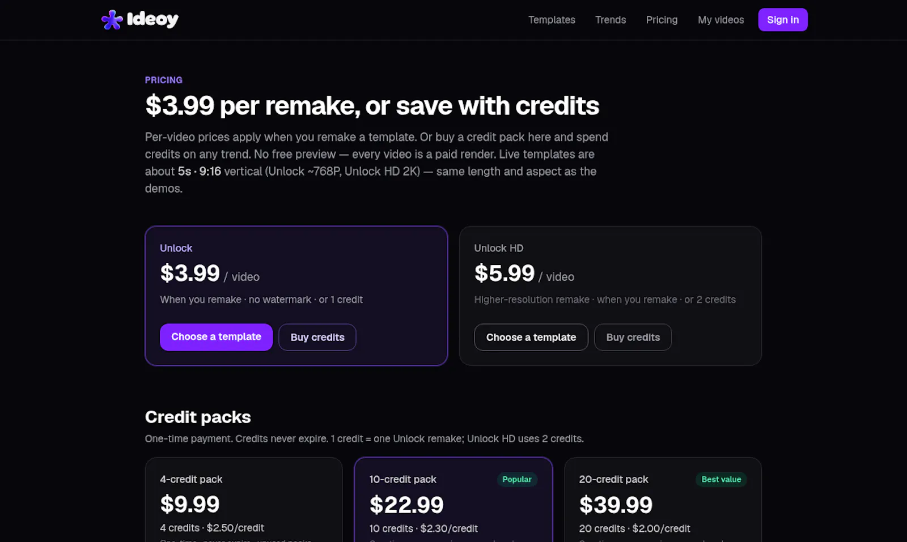This screenshot has height=542, width=907.
Task: Select the Unlock HD $5.99 plan card
Action: point(611,296)
